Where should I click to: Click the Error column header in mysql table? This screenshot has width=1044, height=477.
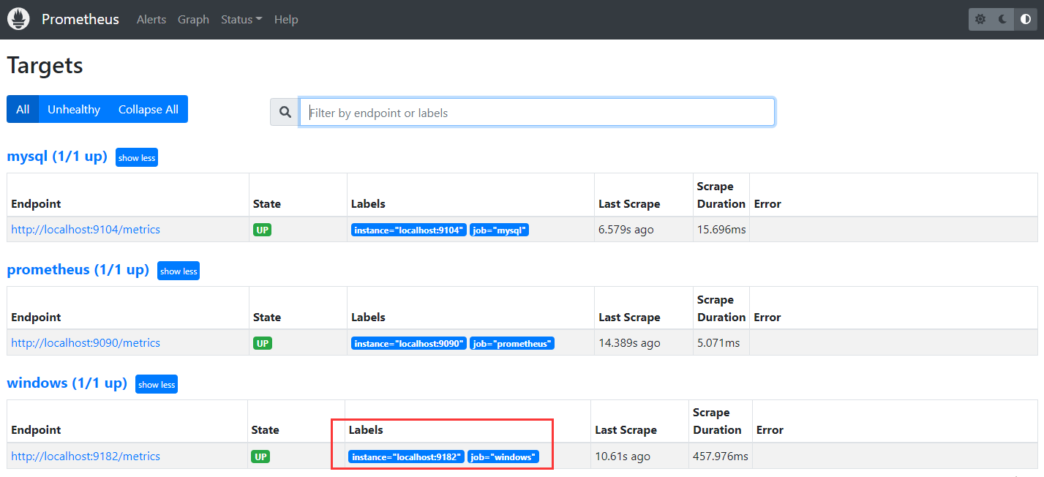[x=767, y=204]
